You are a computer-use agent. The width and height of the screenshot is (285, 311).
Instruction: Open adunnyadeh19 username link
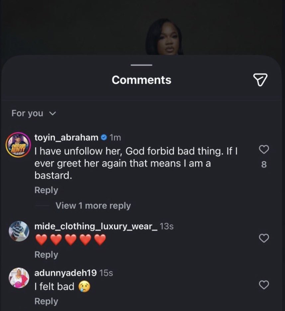[65, 273]
